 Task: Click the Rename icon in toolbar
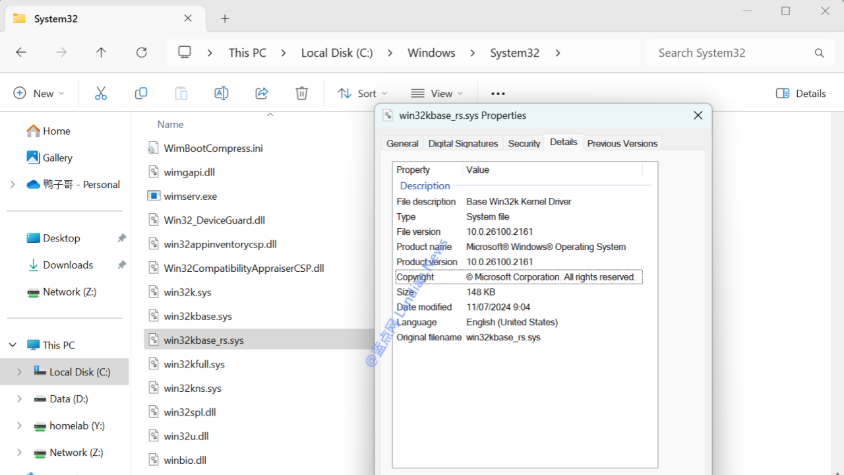click(222, 94)
